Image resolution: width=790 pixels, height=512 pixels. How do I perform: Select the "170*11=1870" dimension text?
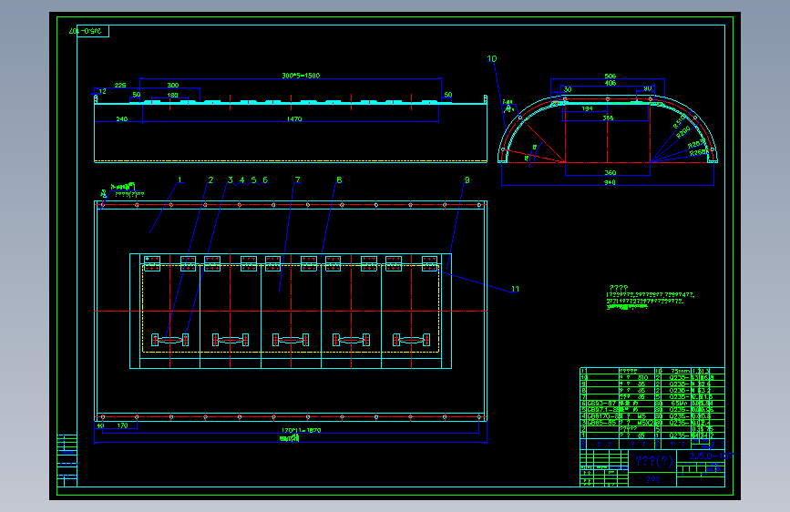click(x=302, y=430)
